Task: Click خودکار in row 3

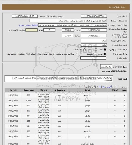Action: (x=87, y=106)
